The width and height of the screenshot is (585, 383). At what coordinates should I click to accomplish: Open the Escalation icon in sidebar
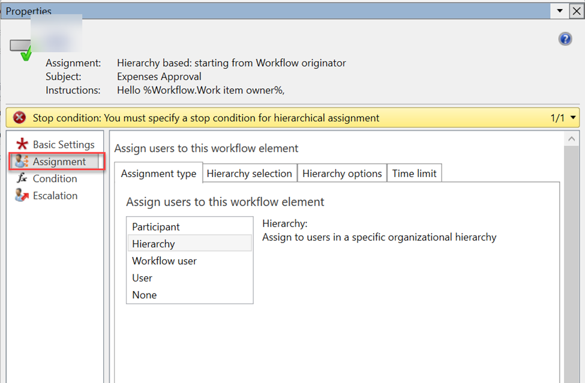pyautogui.click(x=22, y=195)
